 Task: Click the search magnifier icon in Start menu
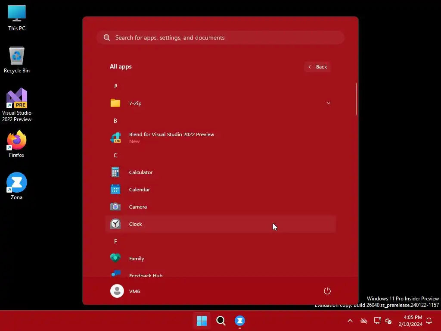tap(107, 37)
